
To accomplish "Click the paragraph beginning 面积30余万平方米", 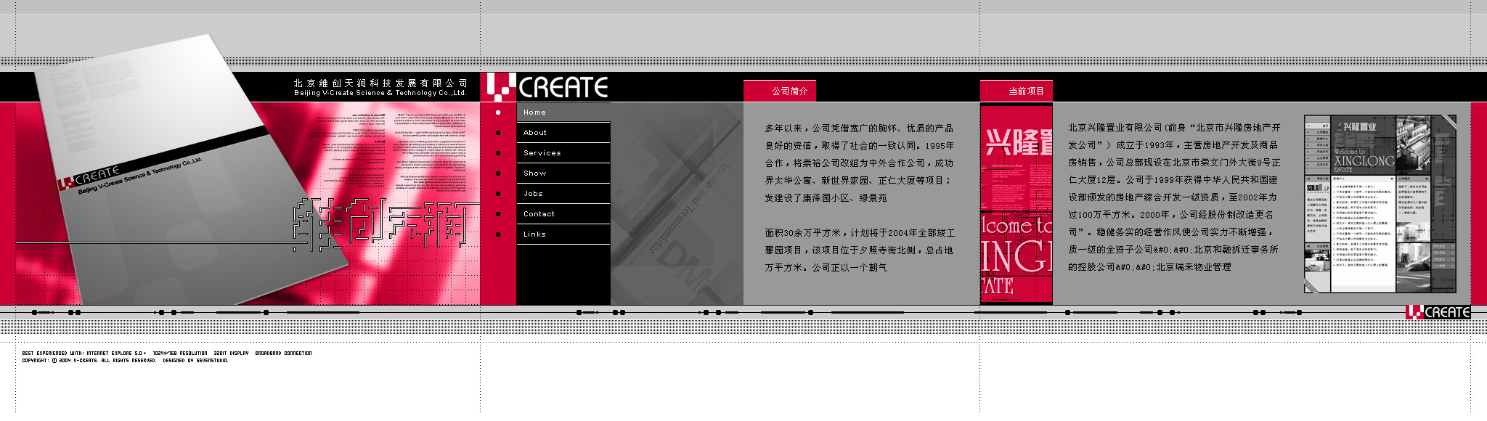I will pyautogui.click(x=859, y=250).
